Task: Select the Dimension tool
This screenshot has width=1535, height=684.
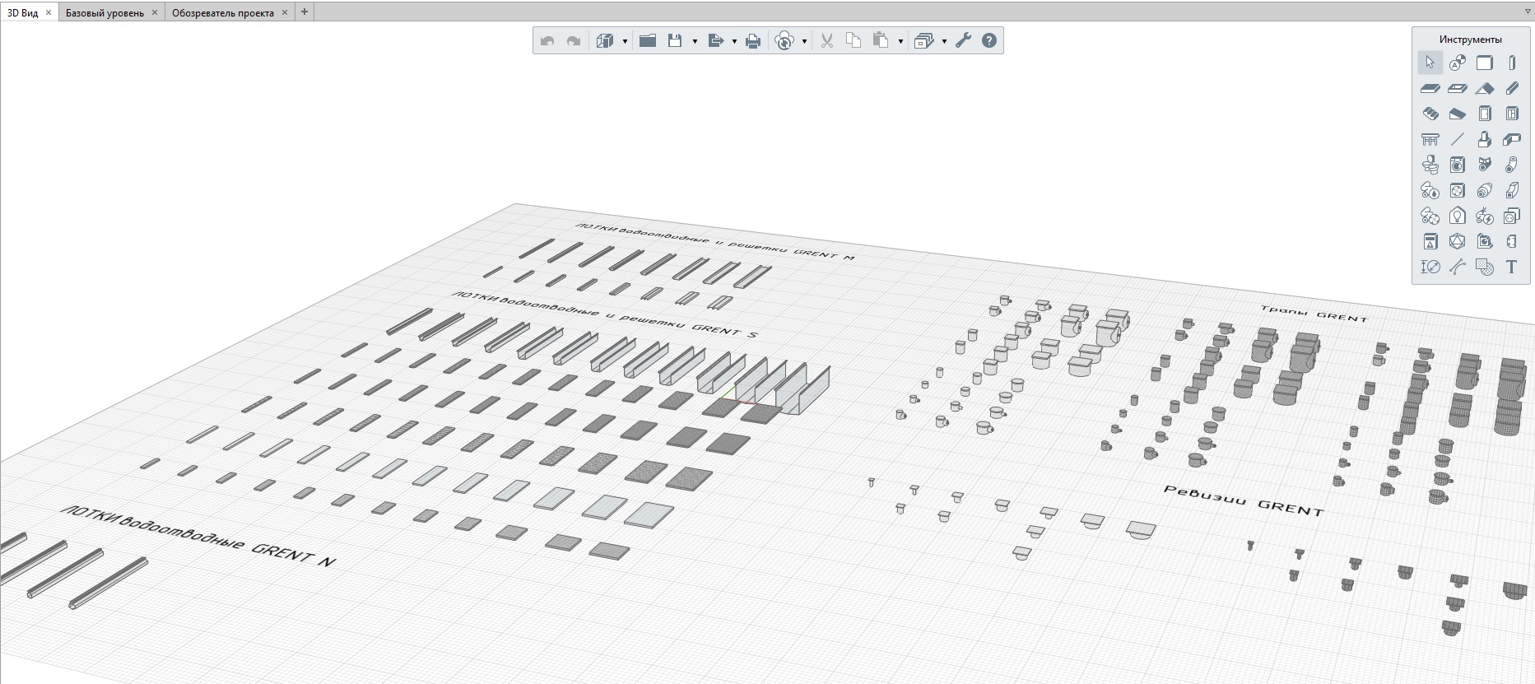Action: (x=1430, y=267)
